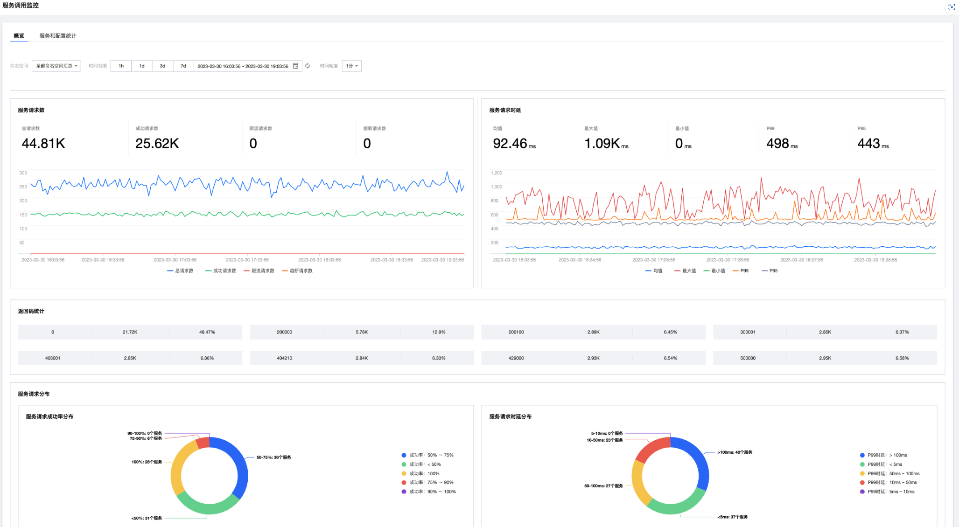Click legend P99时延: 5ms ~ 10ms entry
The width and height of the screenshot is (959, 527).
(887, 492)
